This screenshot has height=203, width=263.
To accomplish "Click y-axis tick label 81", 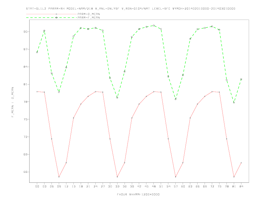I will pos(26,84).
